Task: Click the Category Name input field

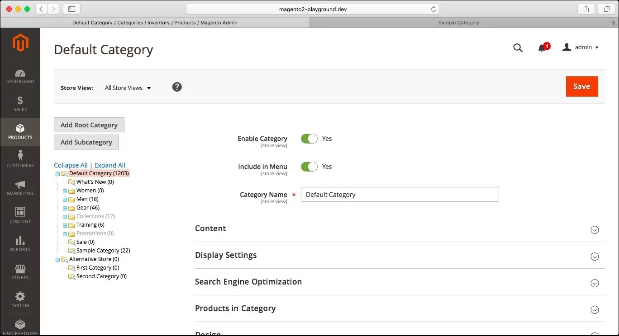Action: (x=400, y=195)
